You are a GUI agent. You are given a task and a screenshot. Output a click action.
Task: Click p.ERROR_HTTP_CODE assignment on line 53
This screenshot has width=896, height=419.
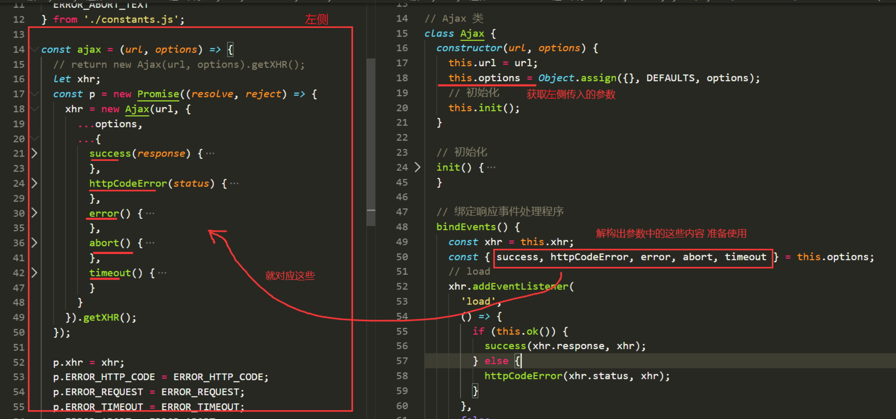160,377
